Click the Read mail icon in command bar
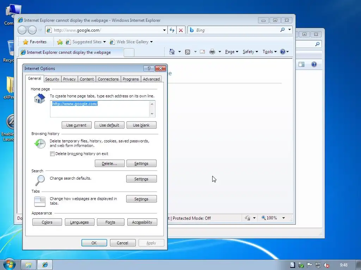Screen dimensions: 361x270 (202, 52)
